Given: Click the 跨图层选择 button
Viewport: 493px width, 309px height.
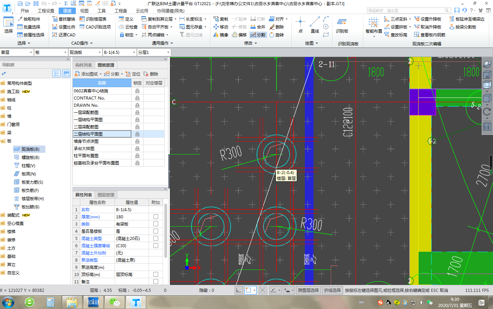Looking at the screenshot, I should click(308, 290).
